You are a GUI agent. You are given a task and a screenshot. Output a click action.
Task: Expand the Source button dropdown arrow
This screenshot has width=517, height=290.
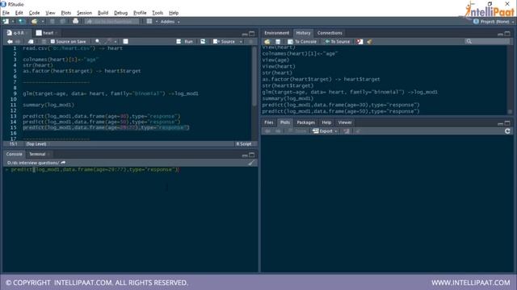(x=241, y=42)
